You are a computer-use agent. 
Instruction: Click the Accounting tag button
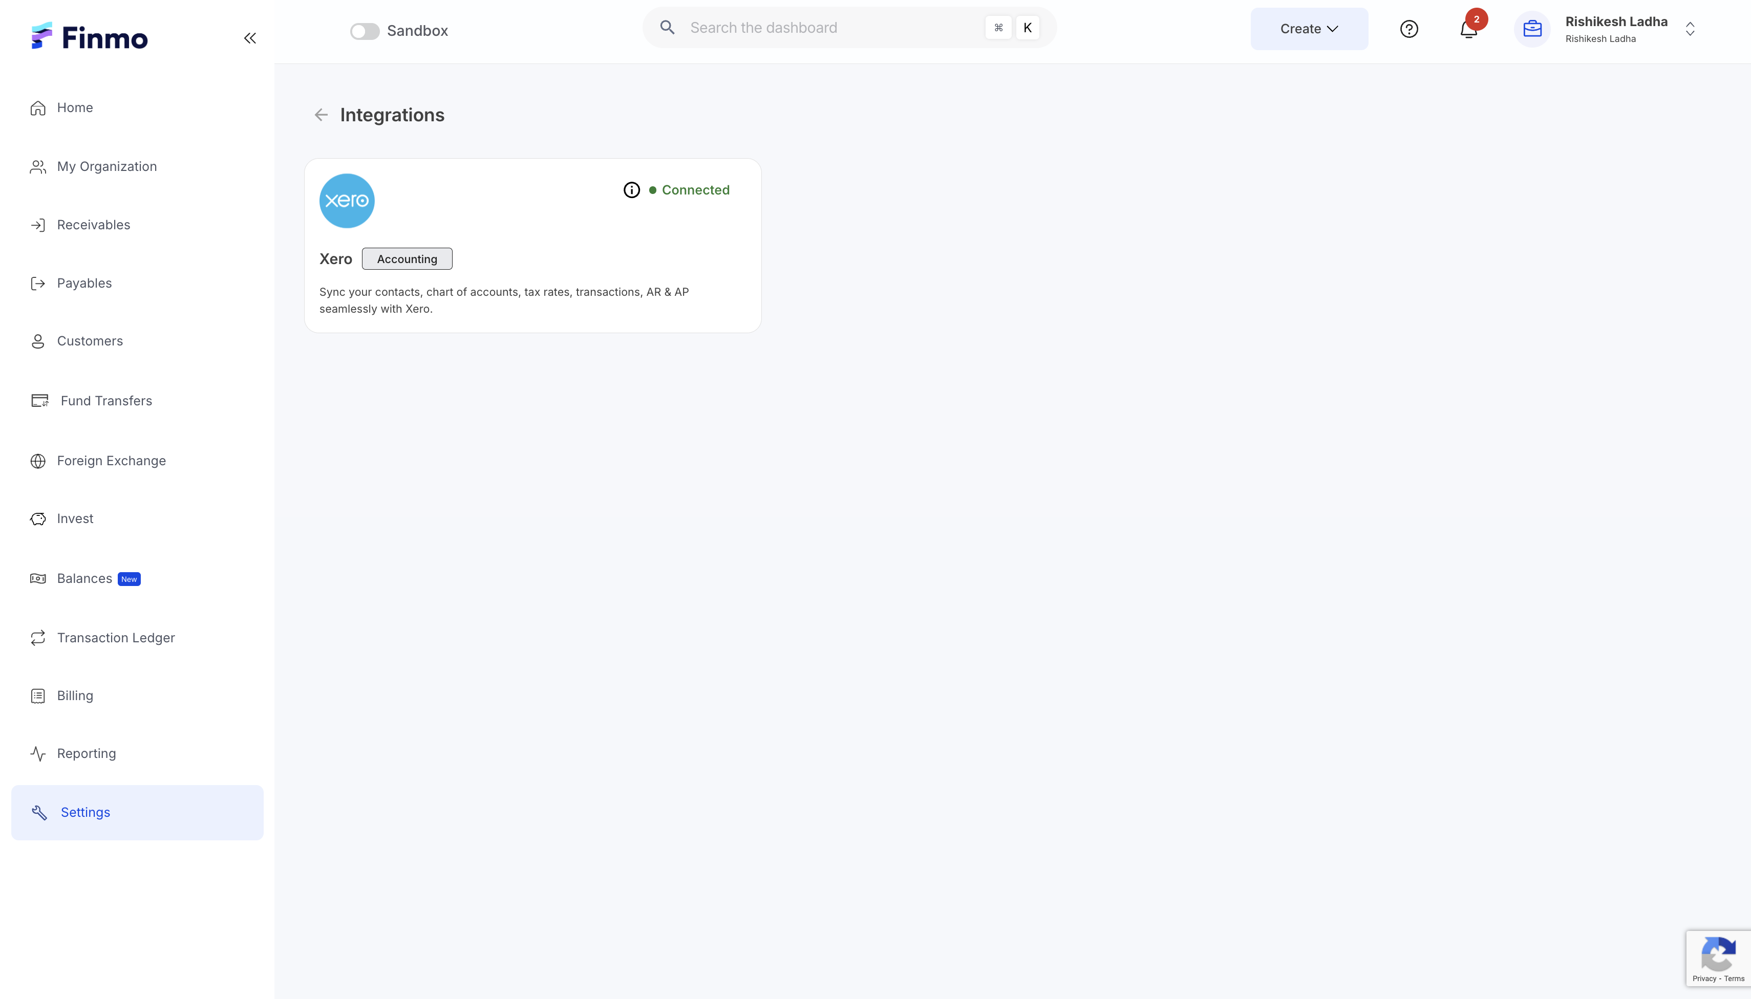[x=407, y=258]
